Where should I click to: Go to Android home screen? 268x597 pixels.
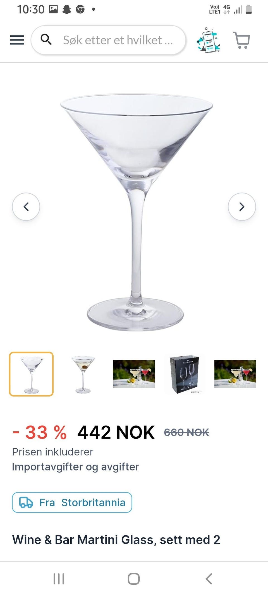(x=134, y=579)
